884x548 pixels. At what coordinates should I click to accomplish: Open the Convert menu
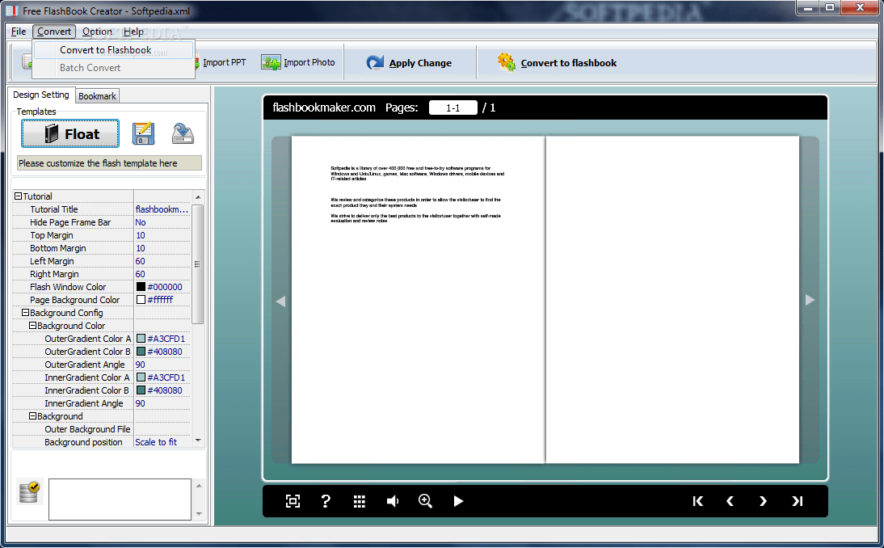[x=54, y=32]
